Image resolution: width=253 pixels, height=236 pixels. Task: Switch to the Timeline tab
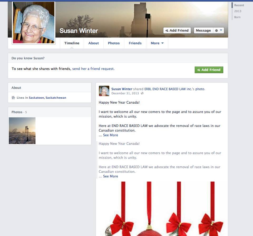(x=72, y=43)
